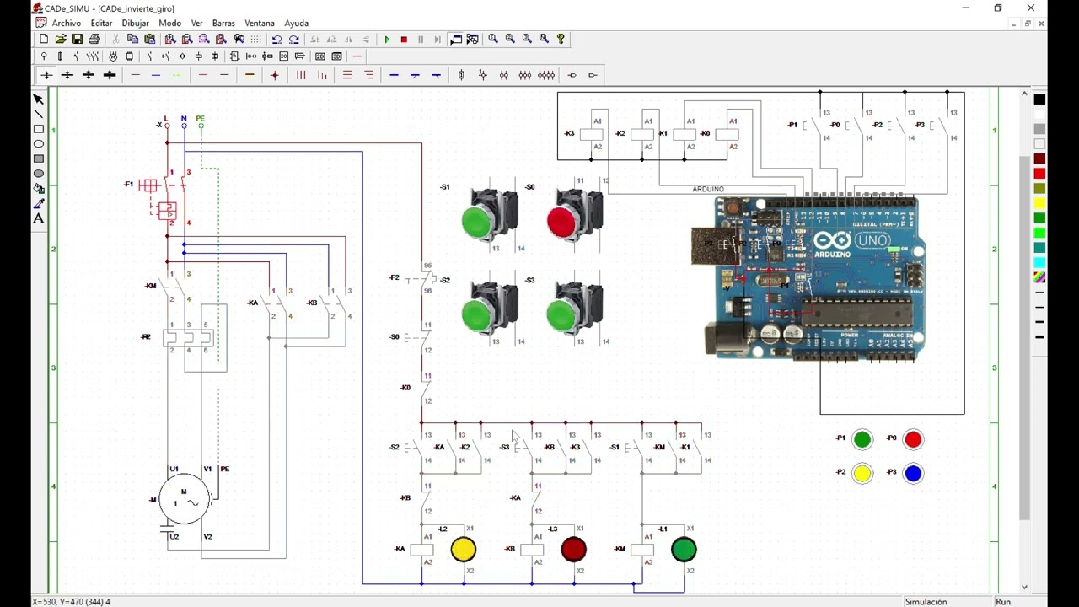Select the Arduino UNO board image
This screenshot has height=607, width=1079.
[x=808, y=278]
